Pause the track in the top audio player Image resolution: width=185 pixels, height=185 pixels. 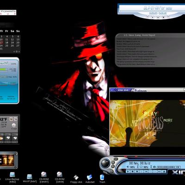tap(158, 17)
